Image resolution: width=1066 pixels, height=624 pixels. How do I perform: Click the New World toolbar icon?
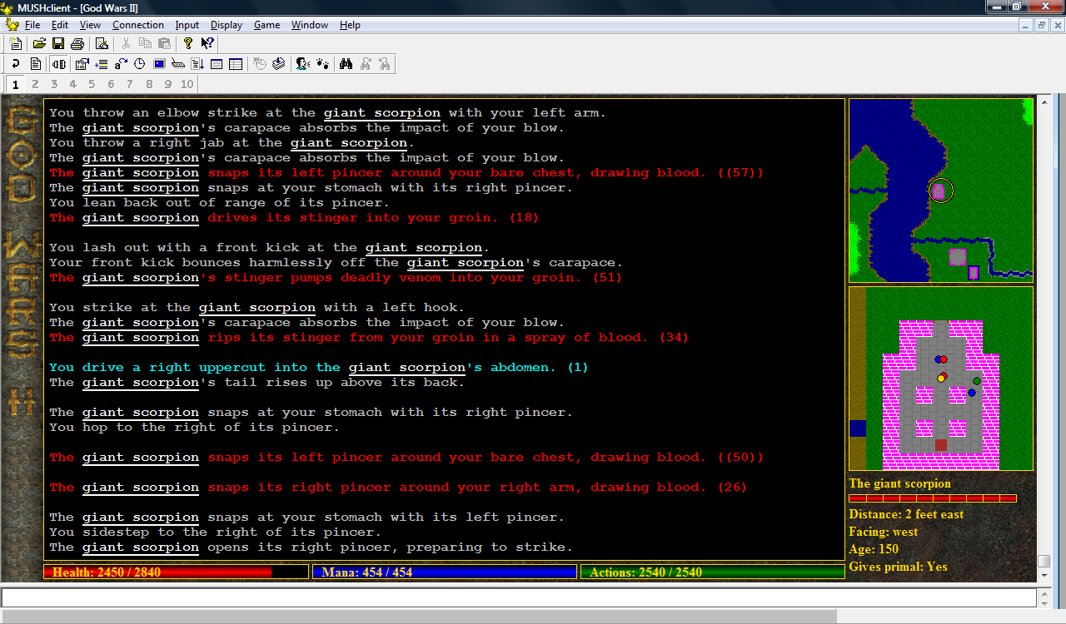(16, 44)
